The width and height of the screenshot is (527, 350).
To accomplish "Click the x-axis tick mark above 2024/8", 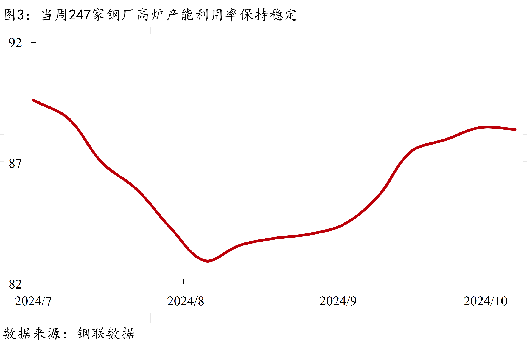I will [183, 281].
